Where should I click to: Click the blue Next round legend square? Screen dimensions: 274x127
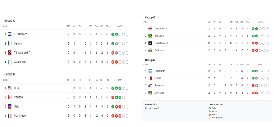click(x=146, y=108)
